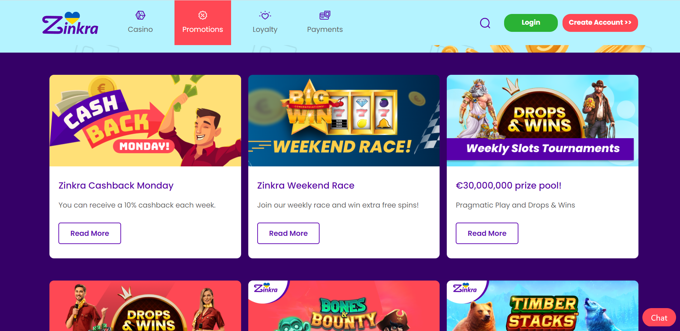Select the Promotions tab
The height and width of the screenshot is (331, 680).
click(x=203, y=23)
